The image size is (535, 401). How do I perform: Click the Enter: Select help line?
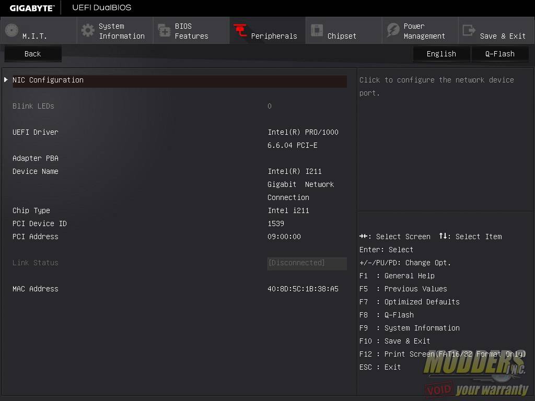[x=386, y=250]
